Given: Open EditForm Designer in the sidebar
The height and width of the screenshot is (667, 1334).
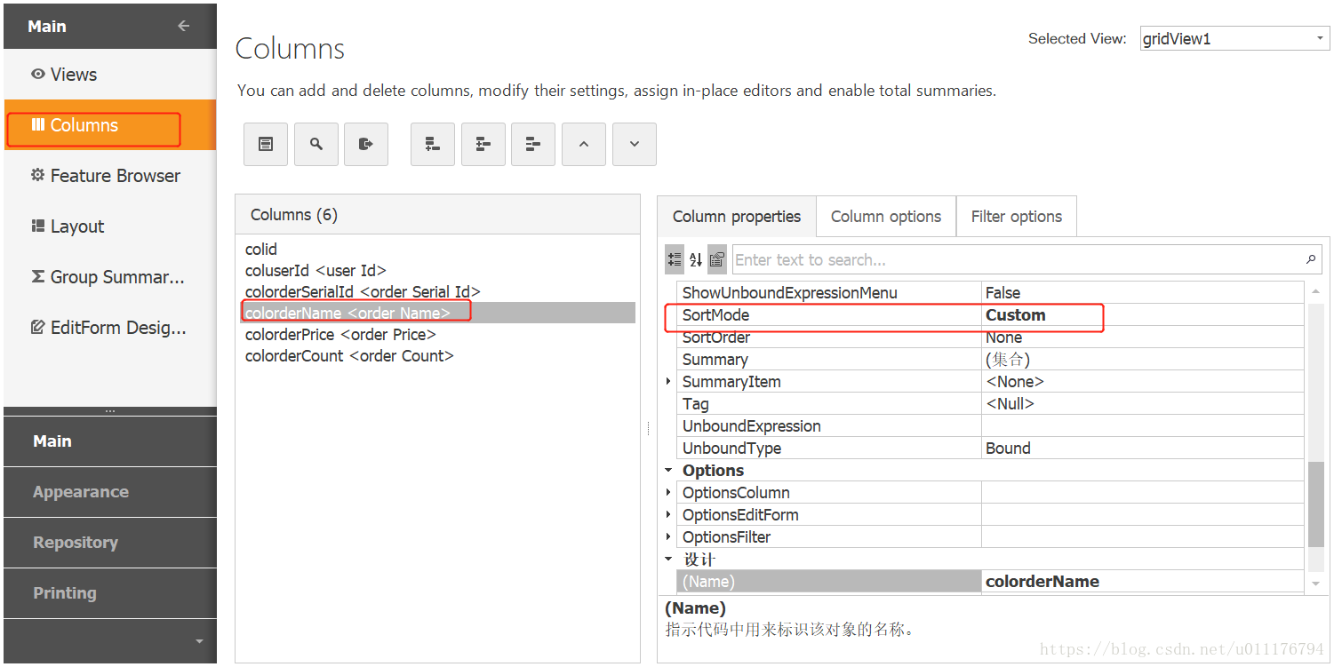Looking at the screenshot, I should coord(110,328).
